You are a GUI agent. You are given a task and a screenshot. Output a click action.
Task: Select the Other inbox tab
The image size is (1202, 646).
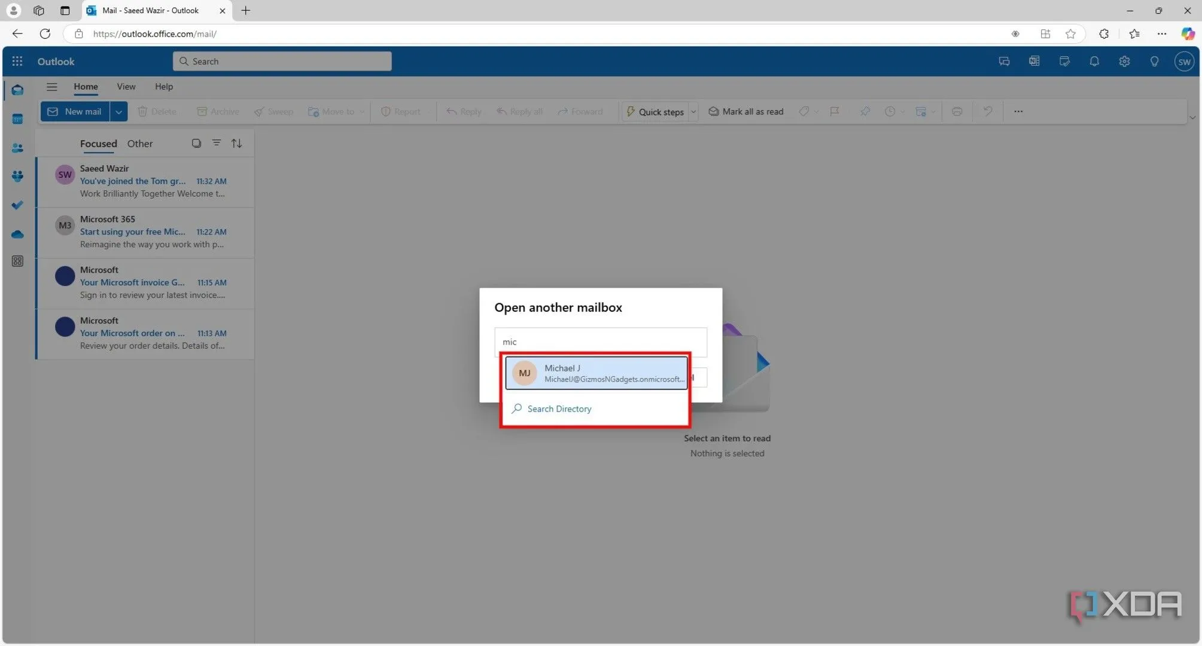pyautogui.click(x=139, y=144)
